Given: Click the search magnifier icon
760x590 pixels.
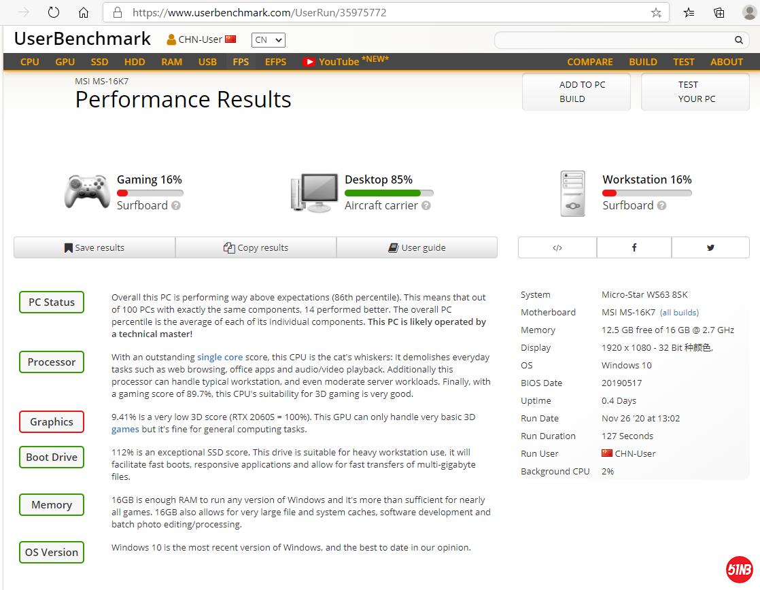Looking at the screenshot, I should 739,40.
